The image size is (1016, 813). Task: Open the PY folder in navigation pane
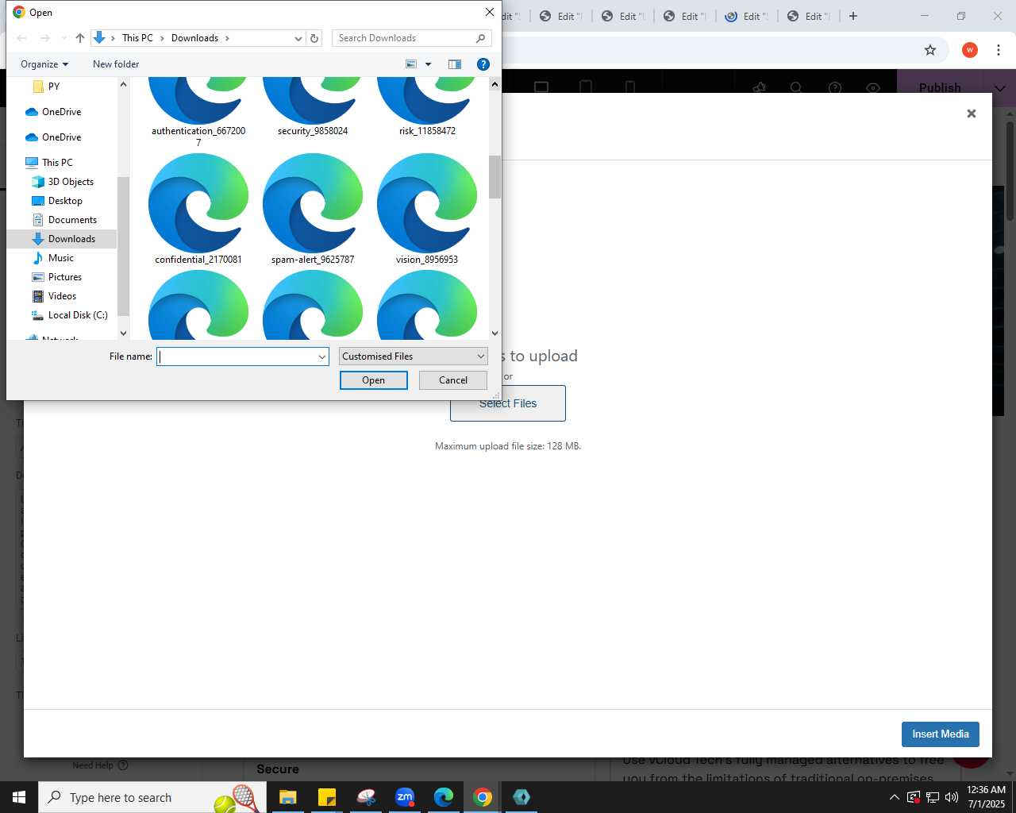[53, 87]
